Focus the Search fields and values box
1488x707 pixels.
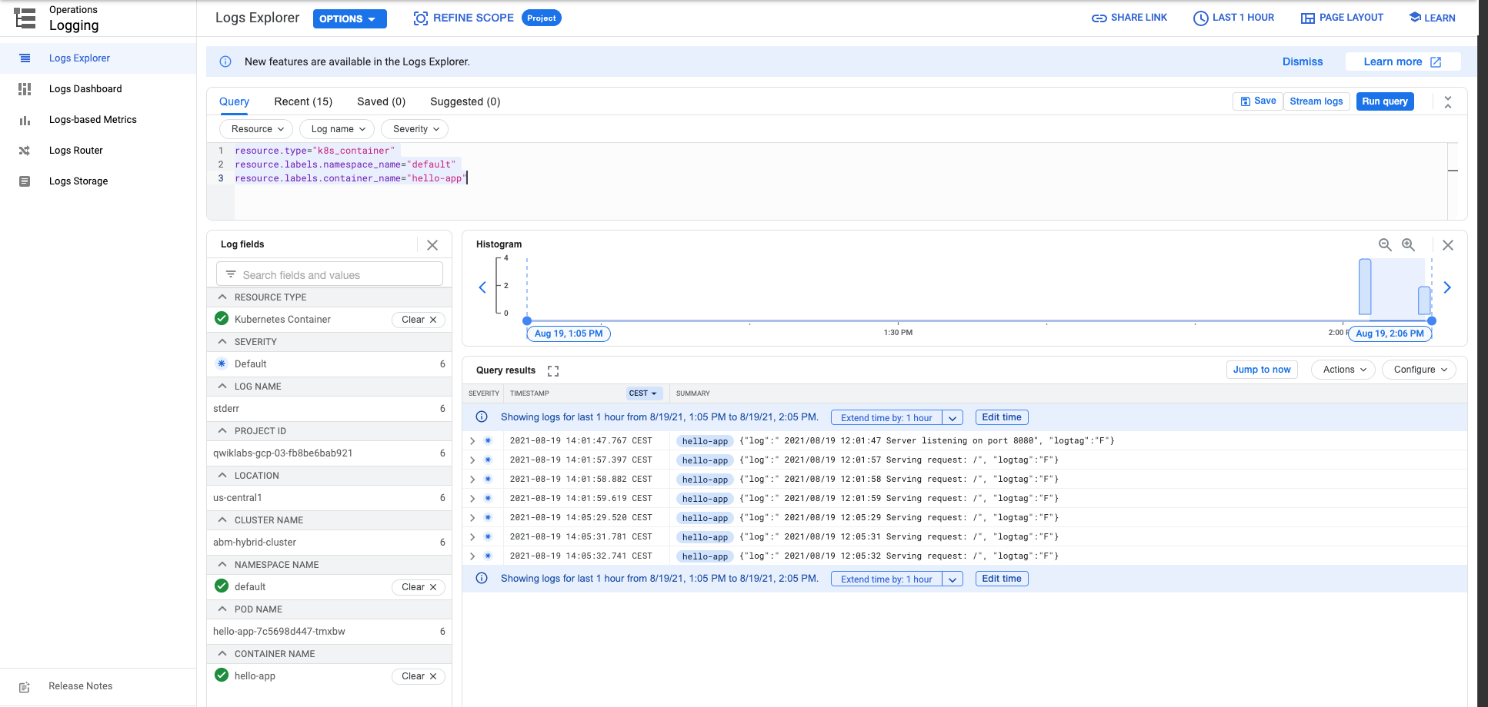[330, 274]
